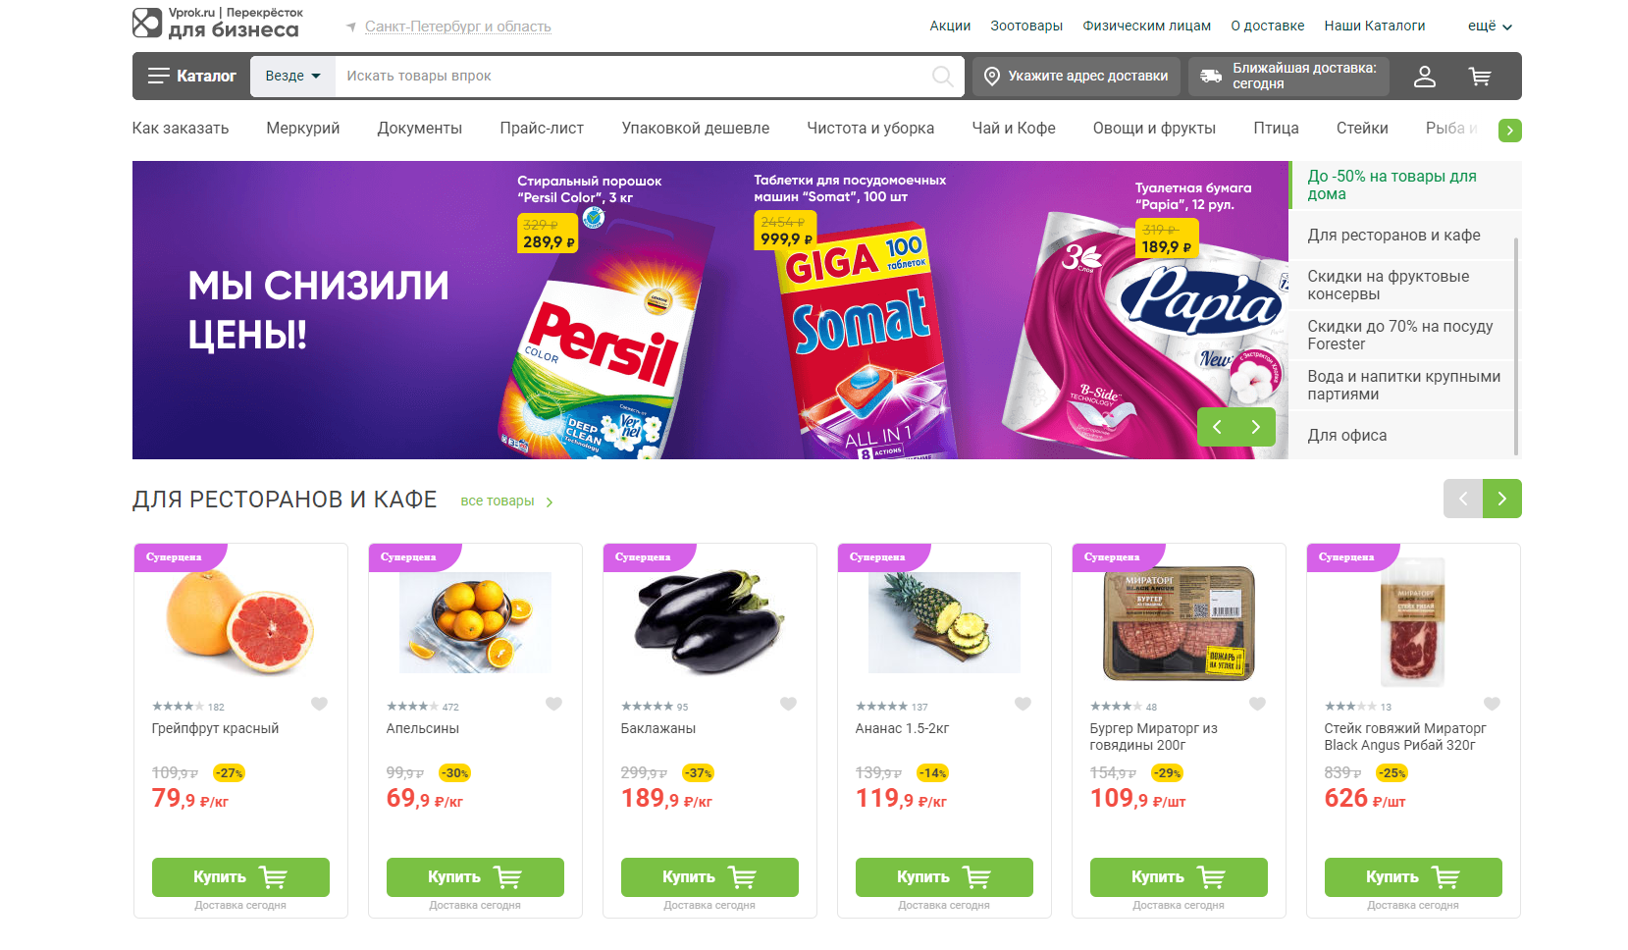Mark Бургер Мираторг as favorite
The width and height of the screenshot is (1628, 950).
coord(1257,704)
